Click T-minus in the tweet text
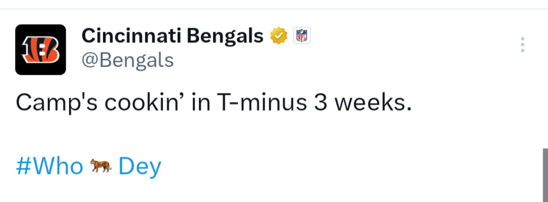Image resolution: width=548 pixels, height=202 pixels. point(262,102)
